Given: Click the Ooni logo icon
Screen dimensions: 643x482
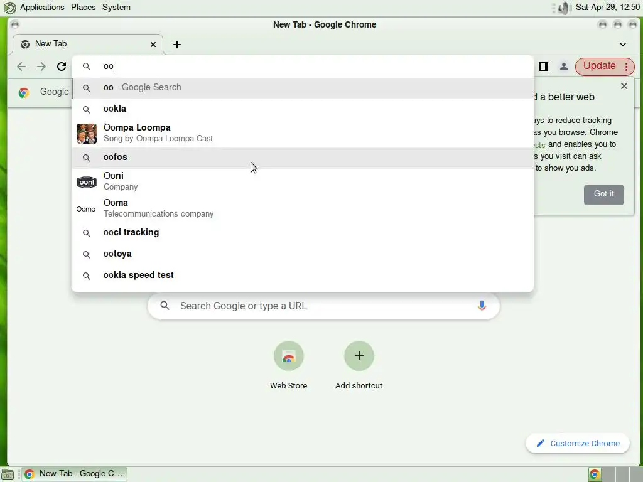Looking at the screenshot, I should click(87, 182).
